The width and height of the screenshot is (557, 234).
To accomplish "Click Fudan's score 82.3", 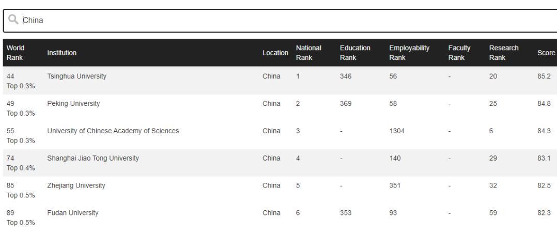I will pyautogui.click(x=544, y=213).
